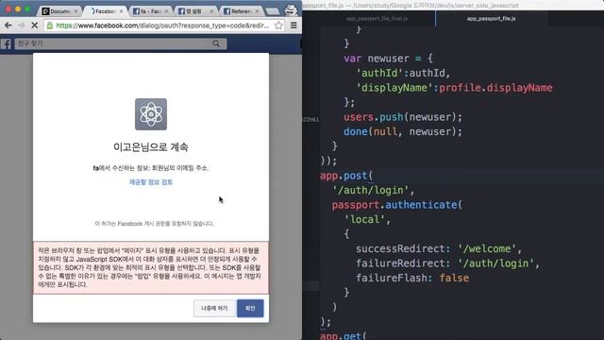
Task: Click the failureRedirect: '/auth/login' line
Action: click(x=448, y=263)
